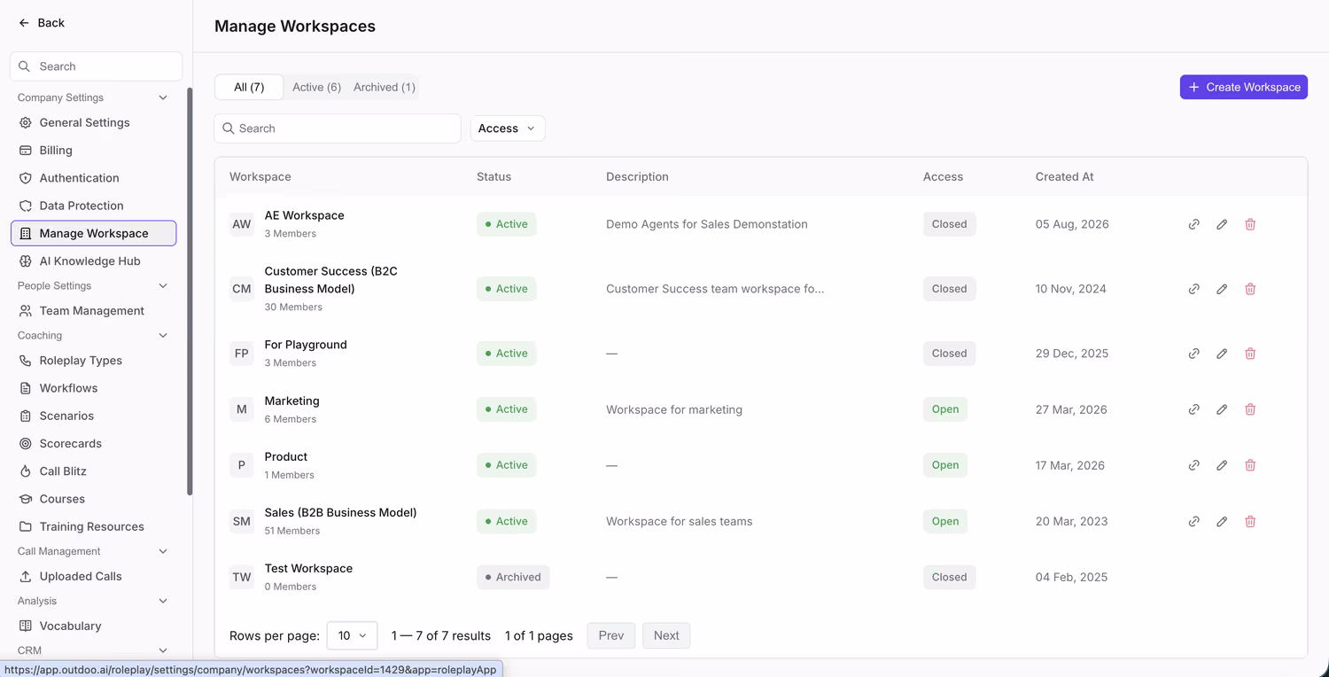Click the CM avatar of Customer Success
Image resolution: width=1329 pixels, height=677 pixels.
point(242,289)
